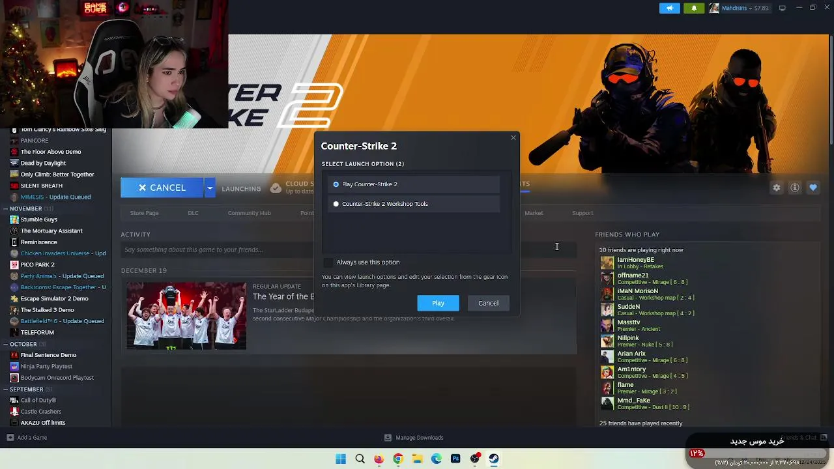Click Cancel in the launch option dialog
The width and height of the screenshot is (834, 469).
point(488,303)
